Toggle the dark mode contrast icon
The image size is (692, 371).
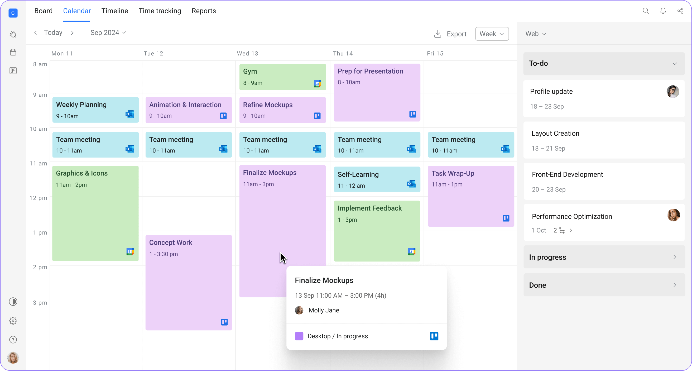tap(13, 302)
